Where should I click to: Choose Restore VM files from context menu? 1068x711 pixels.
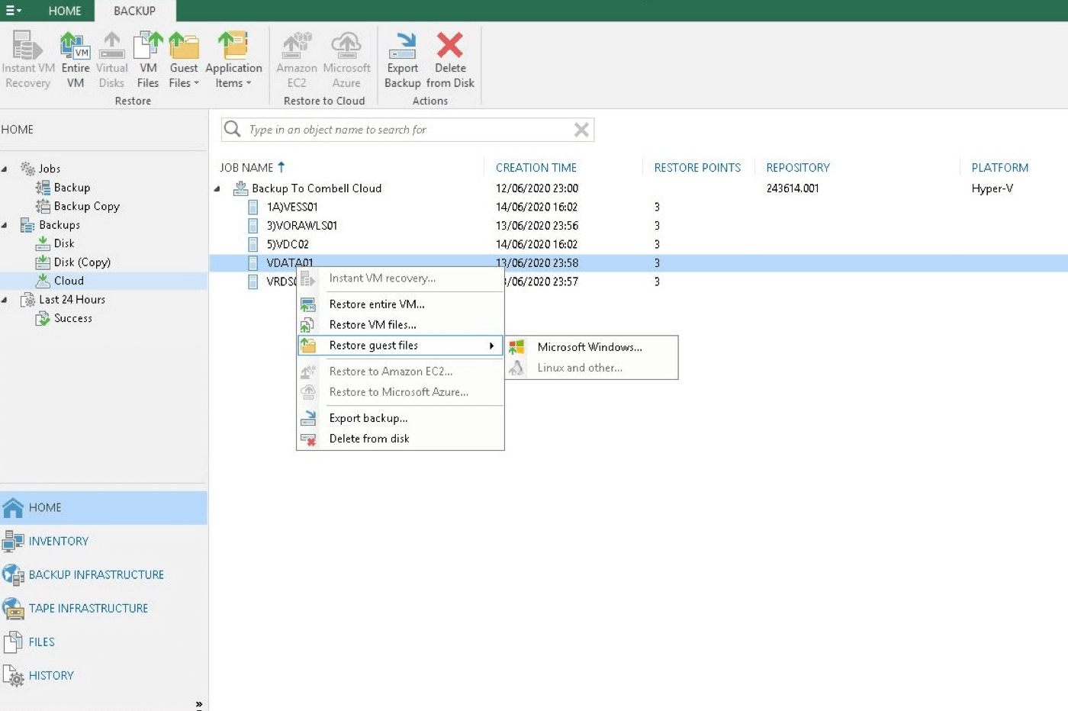tap(400, 325)
